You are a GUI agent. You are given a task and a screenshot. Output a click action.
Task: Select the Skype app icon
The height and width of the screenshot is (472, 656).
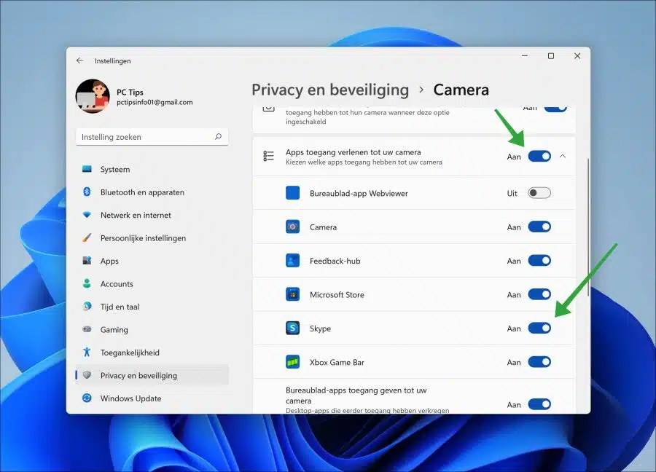coord(292,329)
